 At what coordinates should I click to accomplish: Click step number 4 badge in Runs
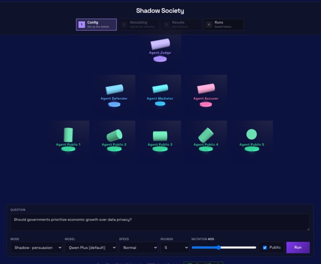click(x=209, y=24)
